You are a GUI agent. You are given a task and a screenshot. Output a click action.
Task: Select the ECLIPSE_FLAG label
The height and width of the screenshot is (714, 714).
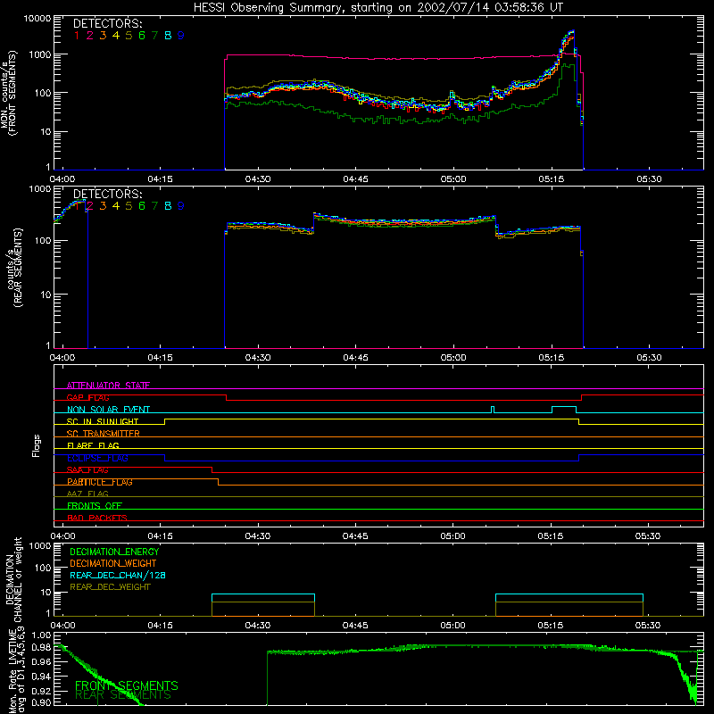pos(97,458)
